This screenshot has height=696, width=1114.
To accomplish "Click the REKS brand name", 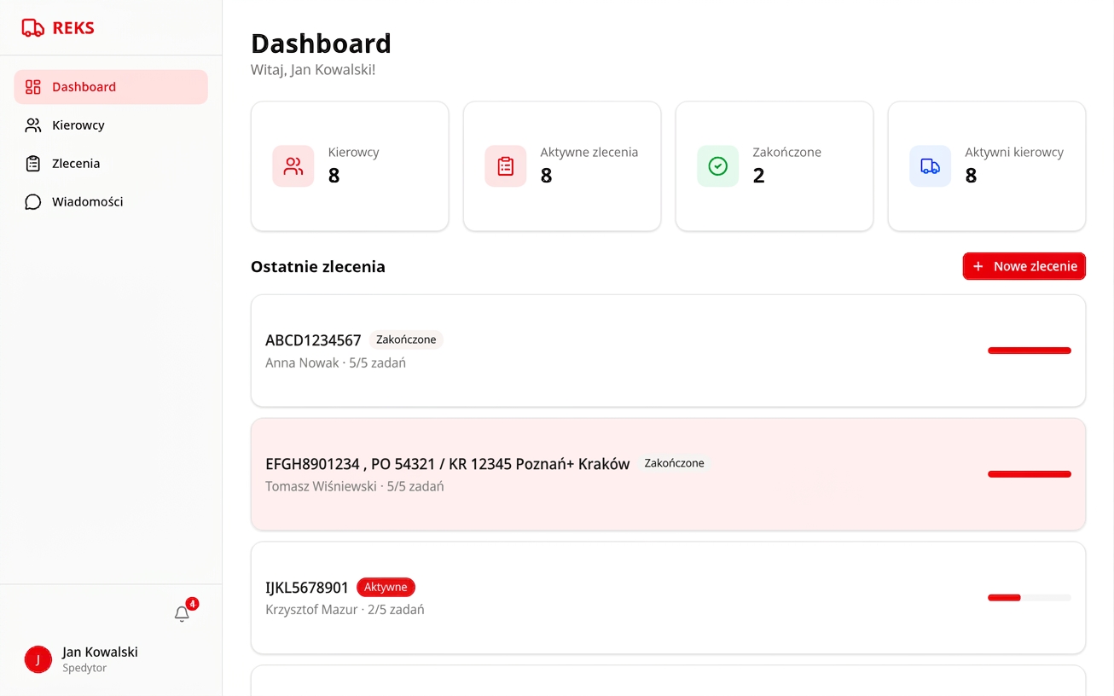I will click(73, 28).
